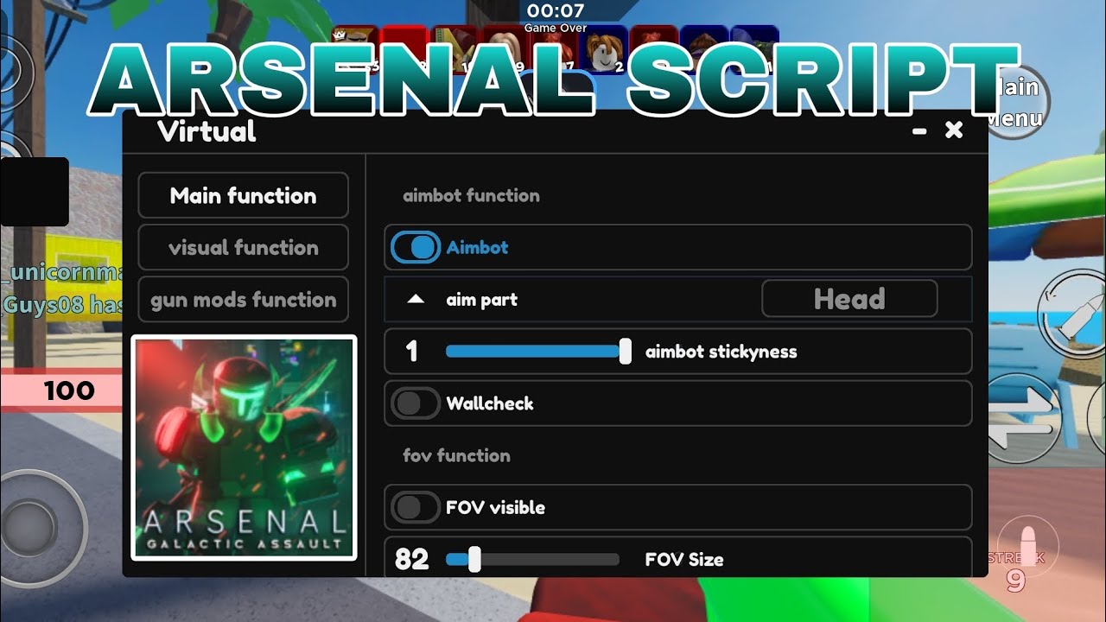Turn on FOV visible toggle
This screenshot has height=622, width=1106.
tap(415, 507)
